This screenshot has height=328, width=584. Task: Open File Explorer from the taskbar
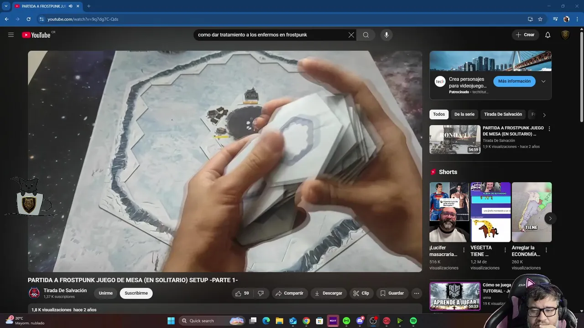(x=279, y=321)
